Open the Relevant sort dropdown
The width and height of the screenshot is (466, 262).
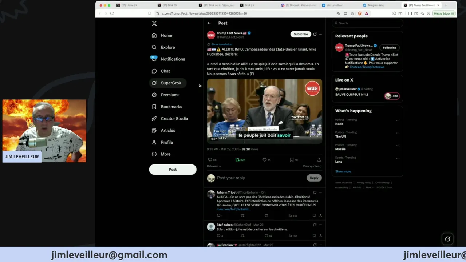tap(214, 166)
